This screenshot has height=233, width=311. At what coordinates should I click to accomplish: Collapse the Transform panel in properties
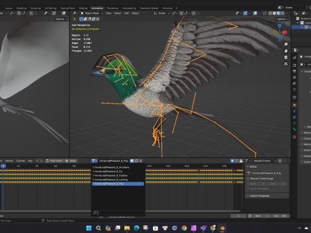306,71
